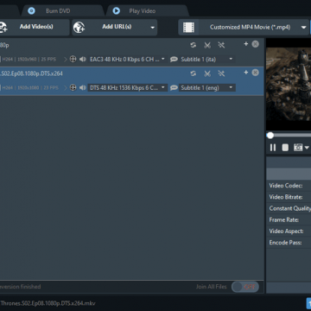
Task: Open the snapshot camera menu under the preview
Action: click(301, 148)
